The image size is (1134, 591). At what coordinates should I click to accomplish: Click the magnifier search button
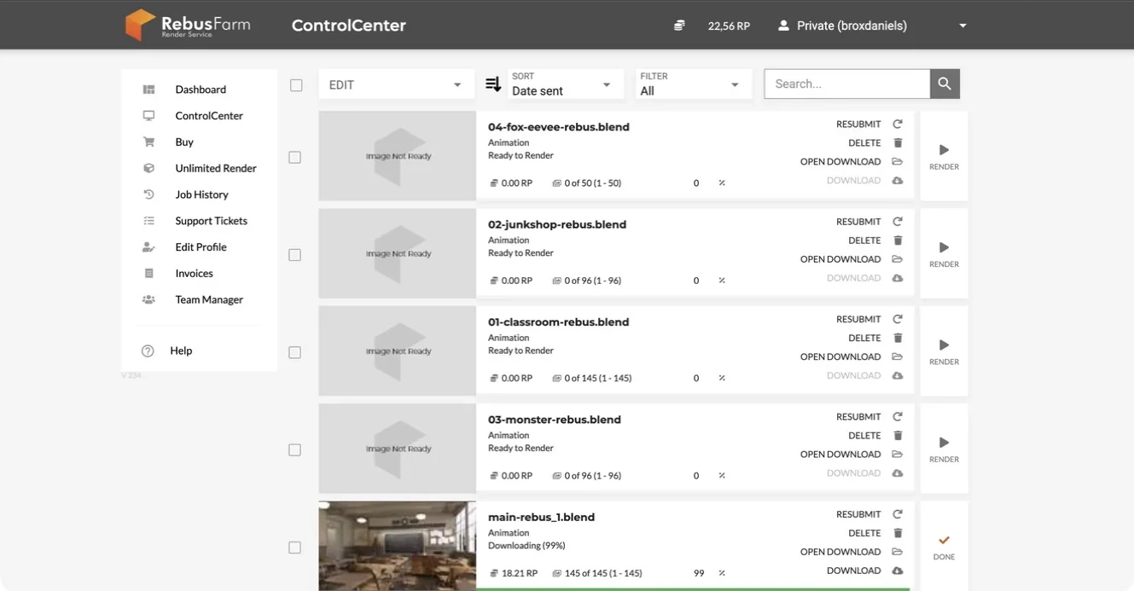(x=945, y=84)
